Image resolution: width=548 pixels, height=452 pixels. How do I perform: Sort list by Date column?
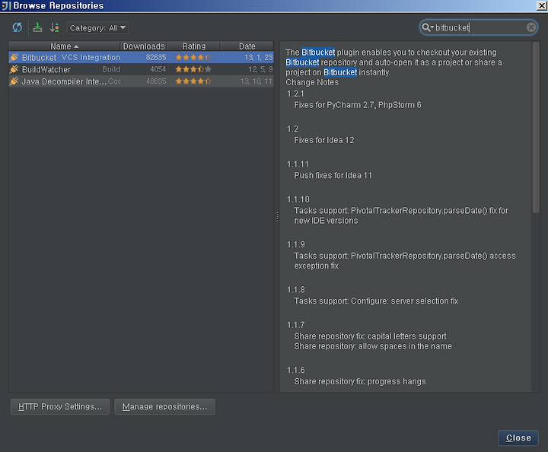point(247,46)
